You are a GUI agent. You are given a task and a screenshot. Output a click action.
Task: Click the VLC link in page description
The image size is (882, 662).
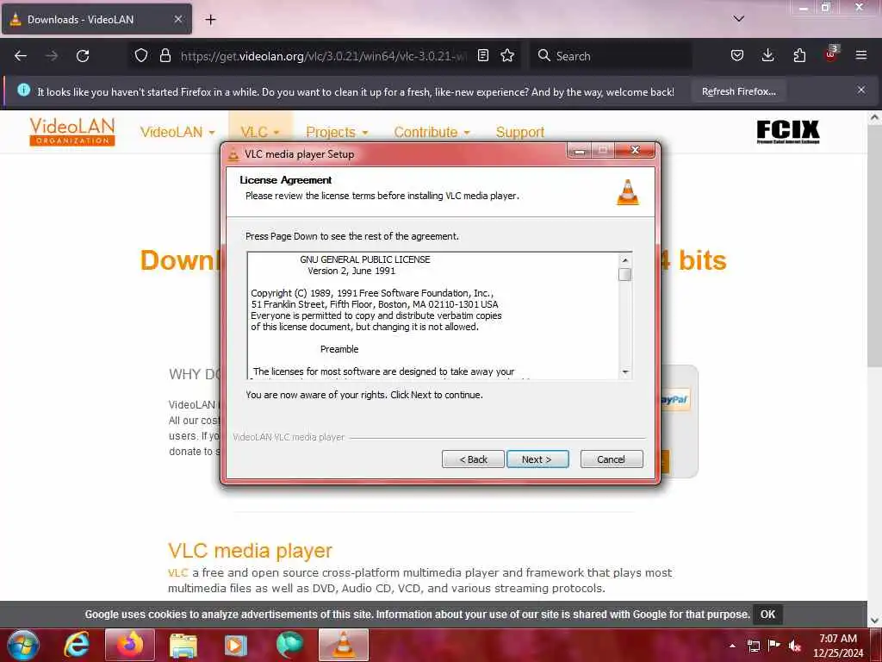point(177,572)
